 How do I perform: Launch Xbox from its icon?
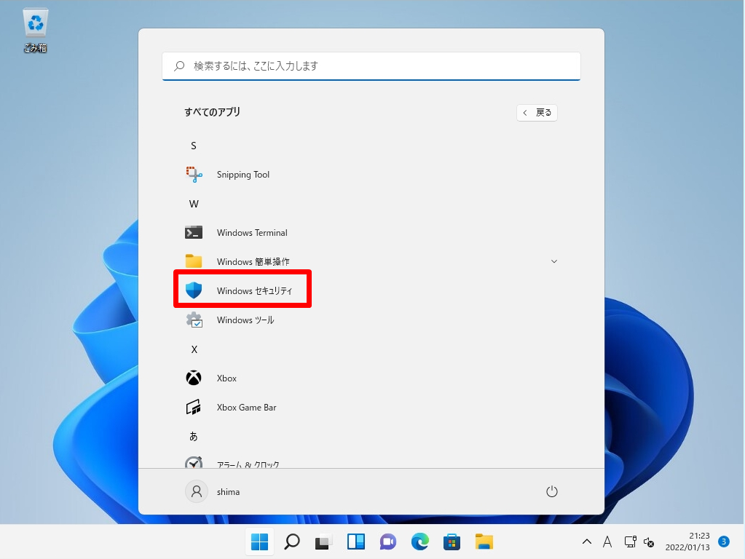194,378
